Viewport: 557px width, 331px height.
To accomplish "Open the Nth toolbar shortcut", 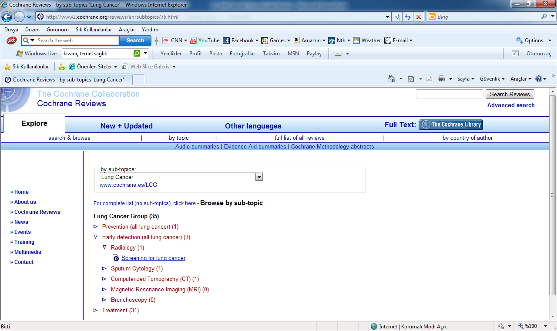I will [339, 41].
